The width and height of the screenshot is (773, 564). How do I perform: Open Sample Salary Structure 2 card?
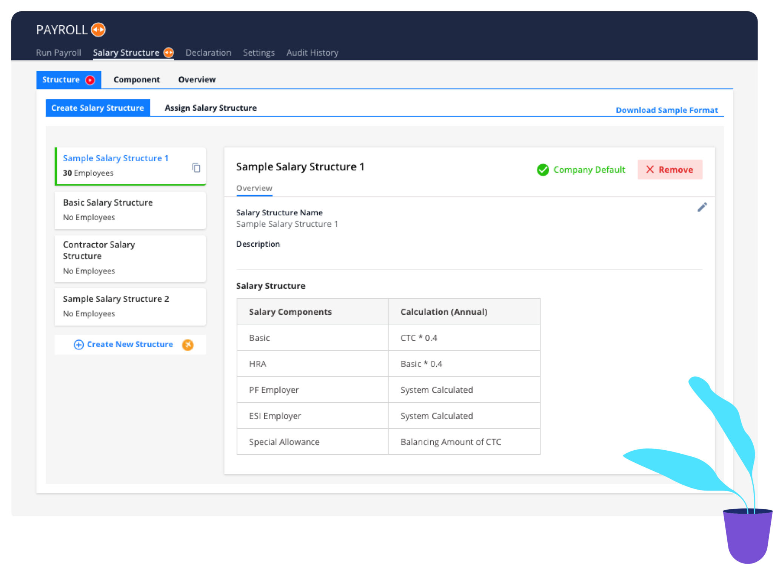pos(130,306)
